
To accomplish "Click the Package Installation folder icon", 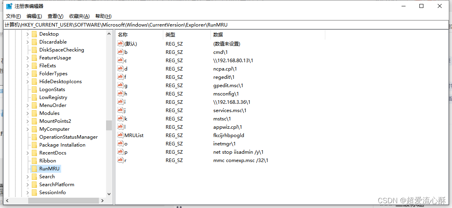I will [x=34, y=145].
